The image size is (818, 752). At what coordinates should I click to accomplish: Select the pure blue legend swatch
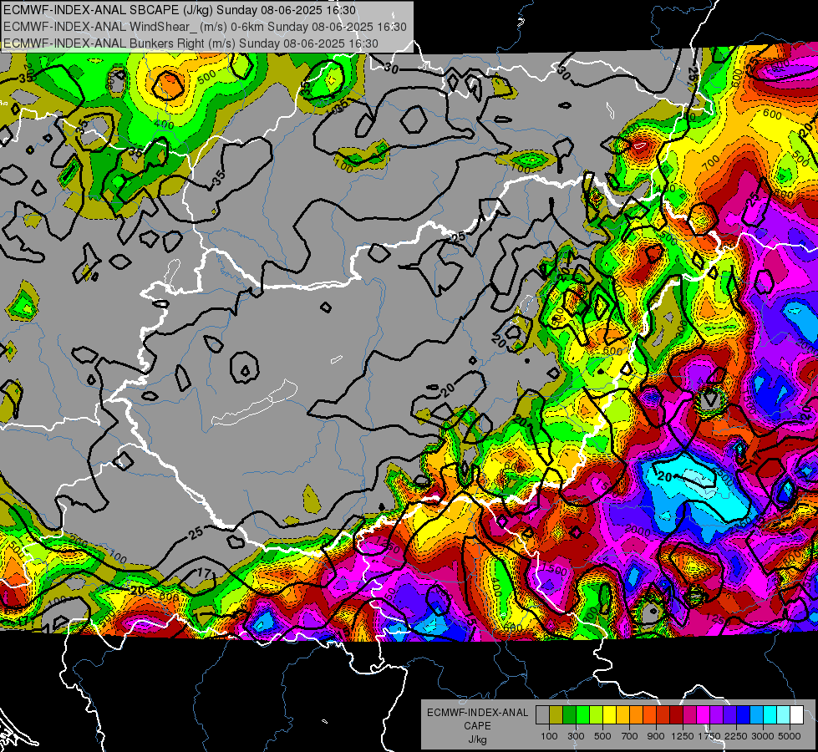(x=744, y=715)
